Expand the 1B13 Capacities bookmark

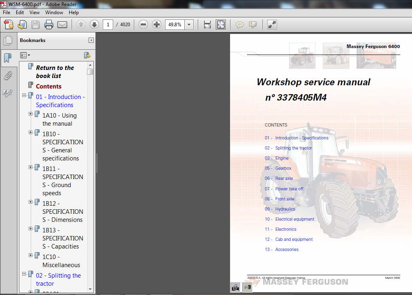[x=30, y=229]
